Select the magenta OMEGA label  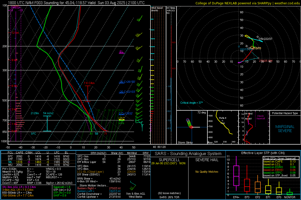pyautogui.click(x=16, y=7)
